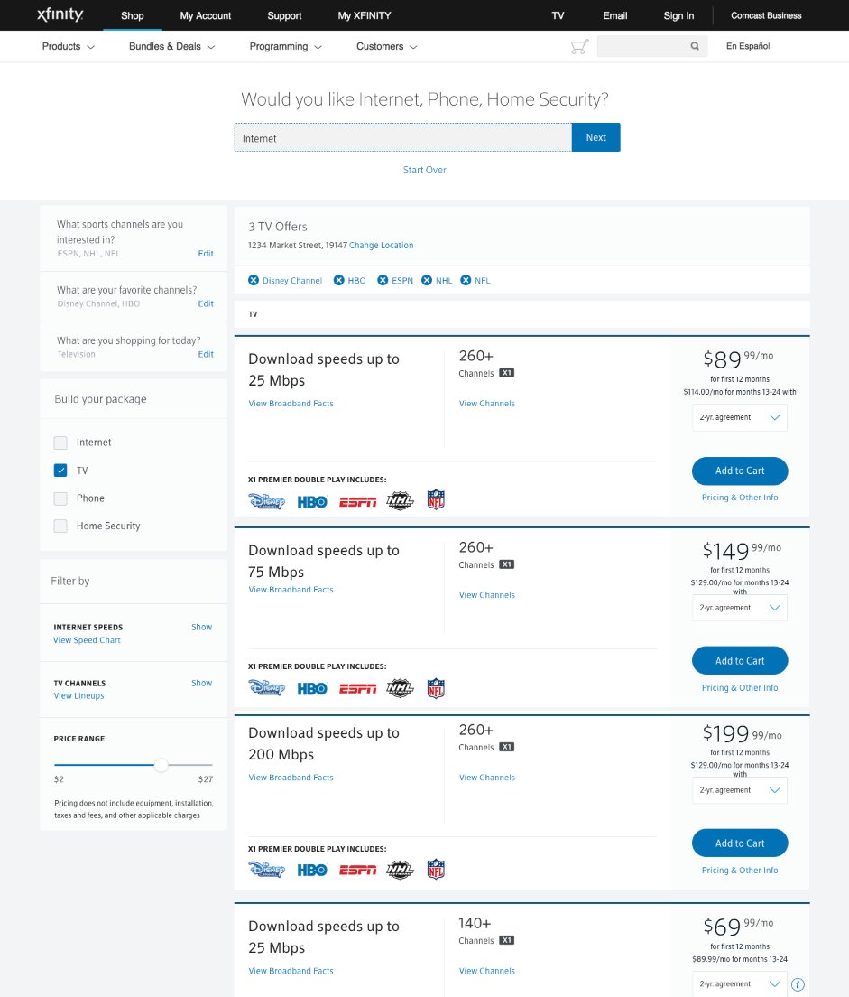849x997 pixels.
Task: Remove the NFL filter tag
Action: (x=466, y=280)
